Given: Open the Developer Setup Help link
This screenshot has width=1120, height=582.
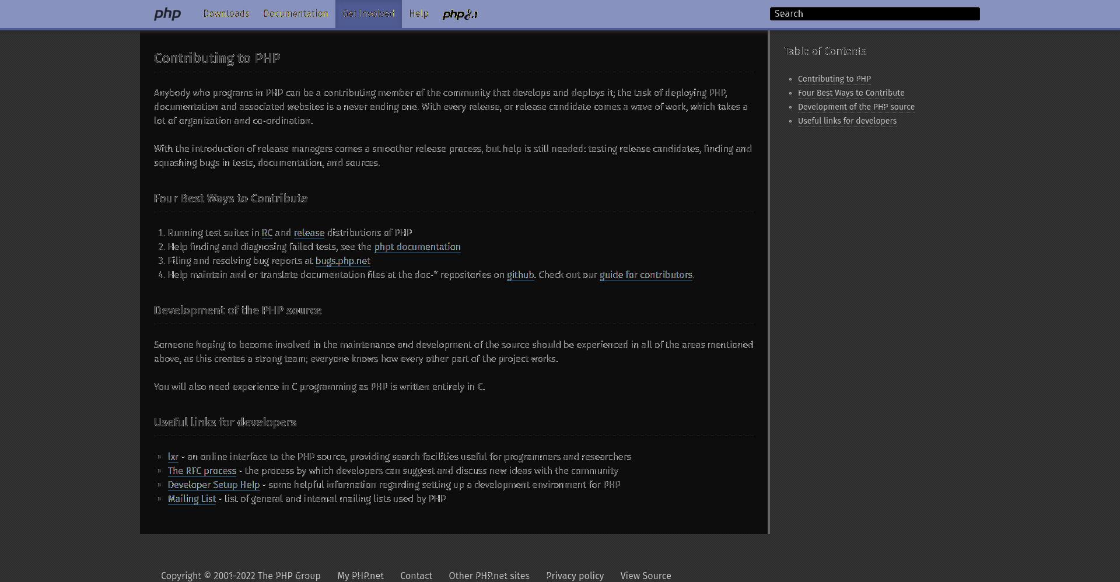Looking at the screenshot, I should click(213, 485).
